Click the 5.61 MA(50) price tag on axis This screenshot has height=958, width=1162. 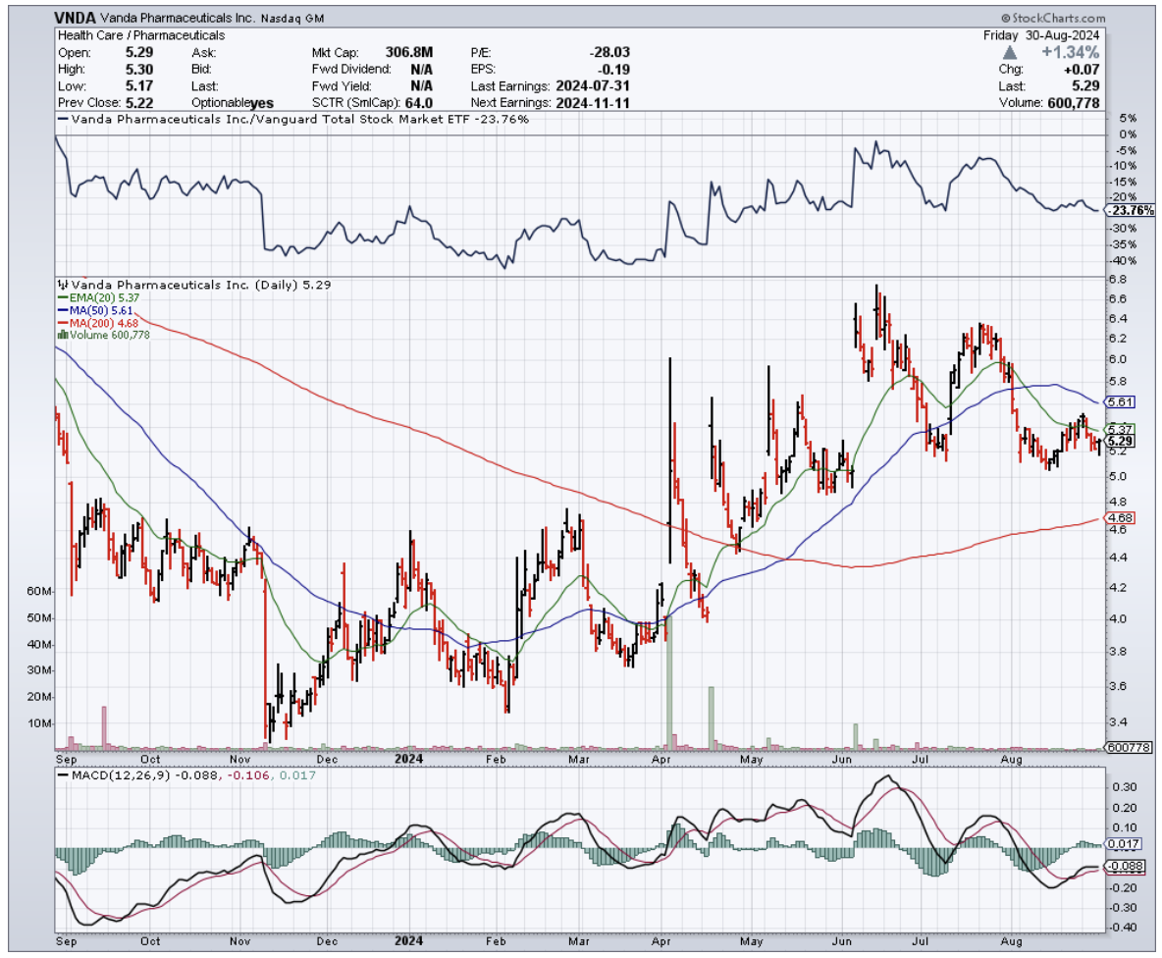[x=1120, y=401]
